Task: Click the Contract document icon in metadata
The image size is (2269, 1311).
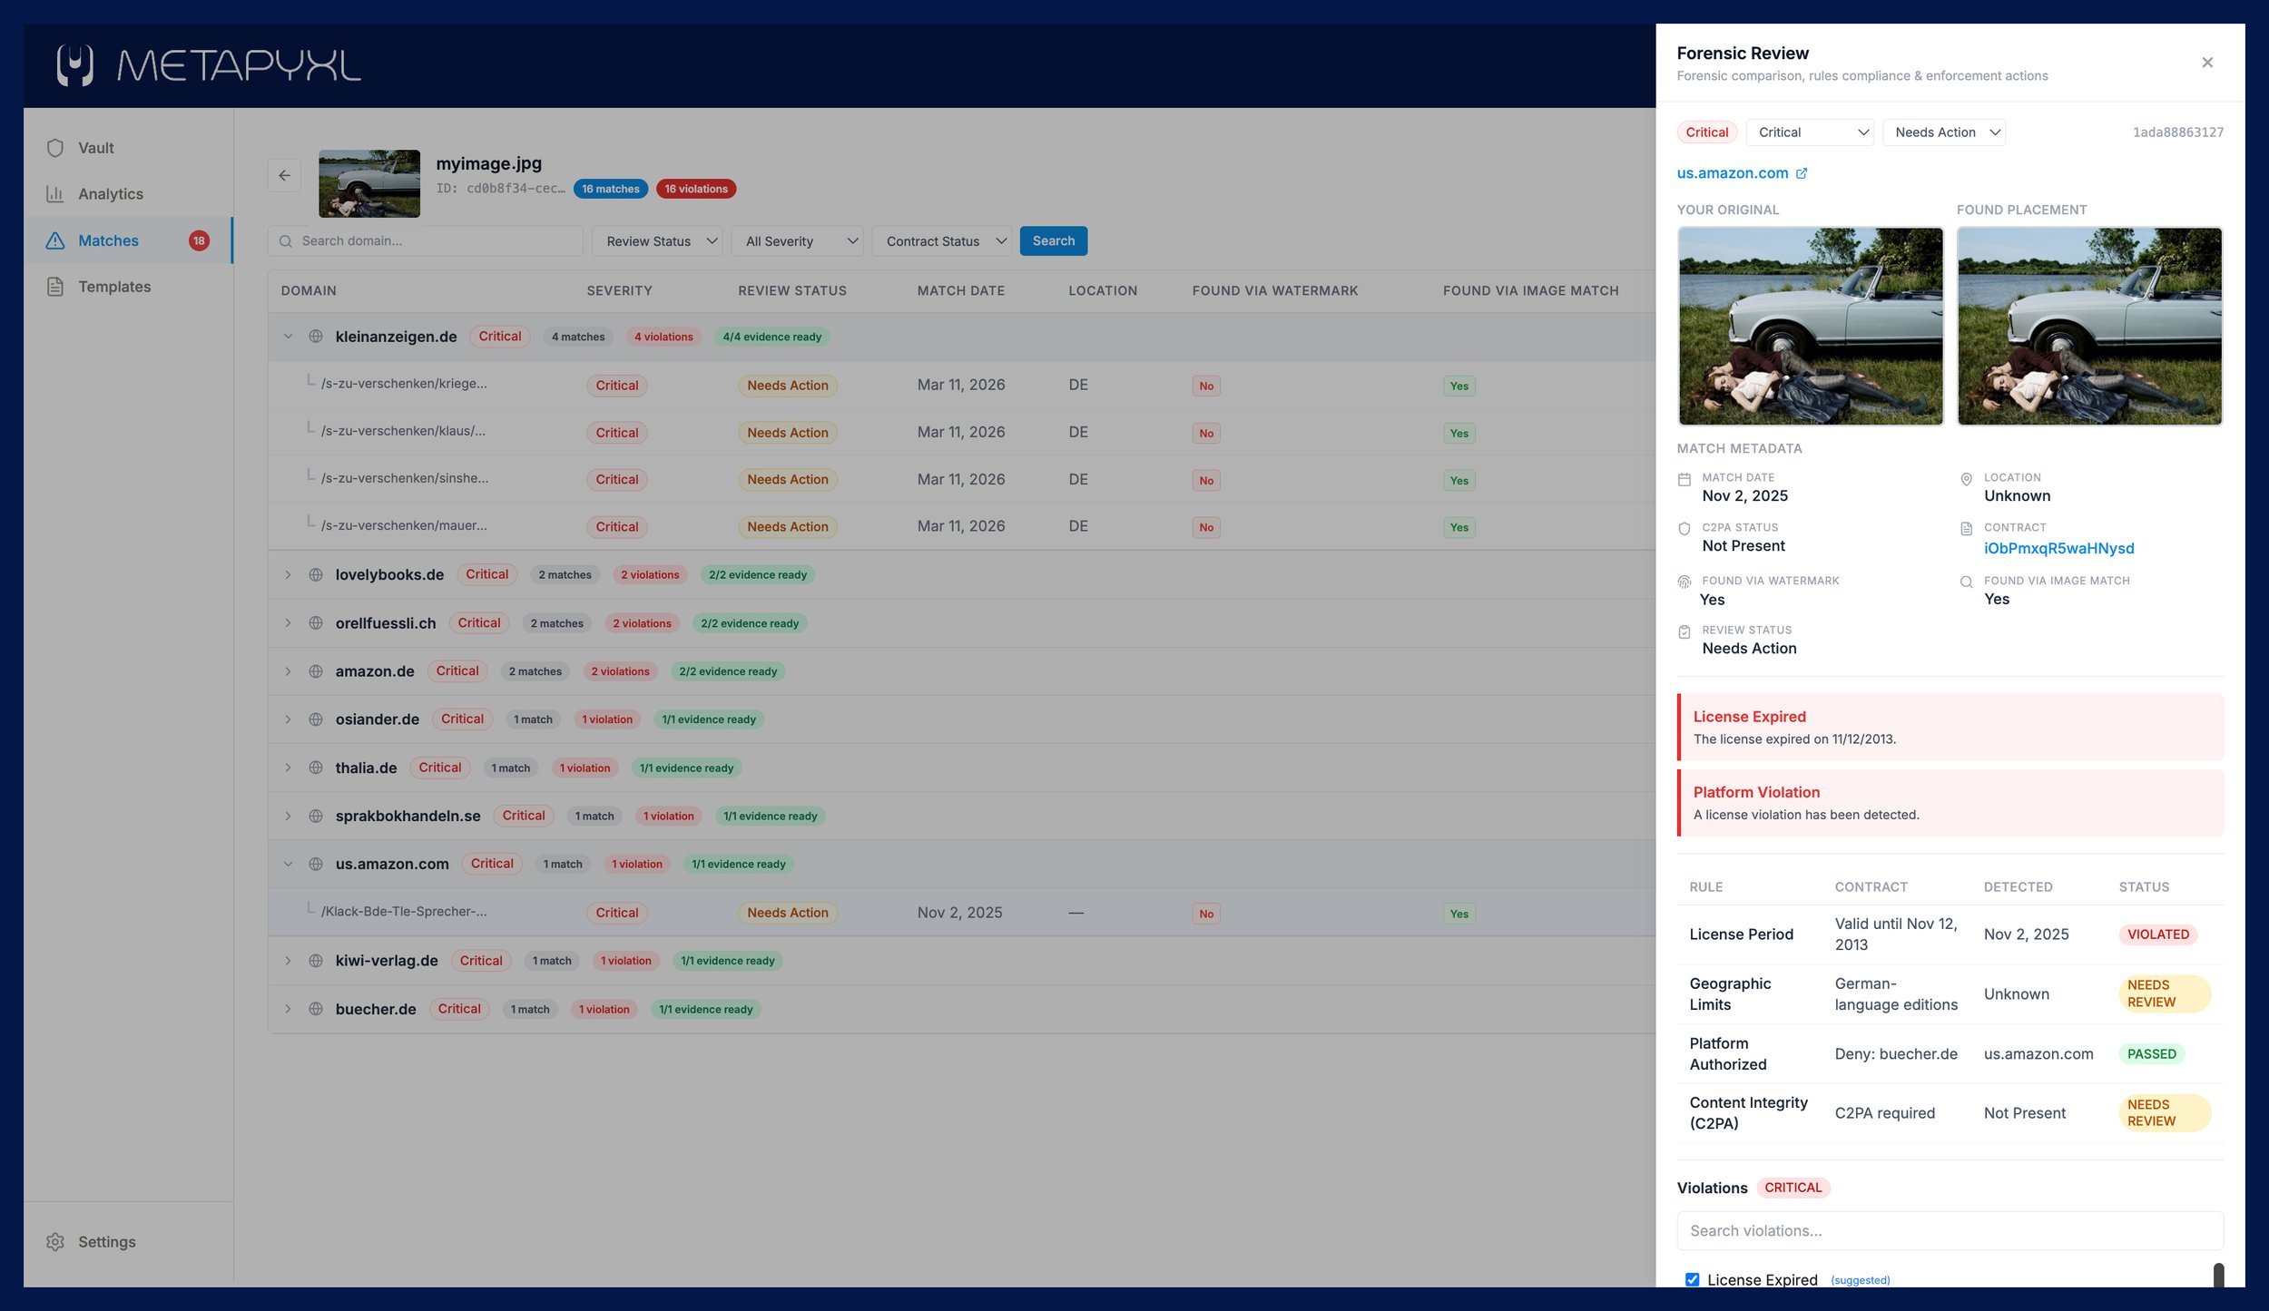Action: coord(1966,529)
